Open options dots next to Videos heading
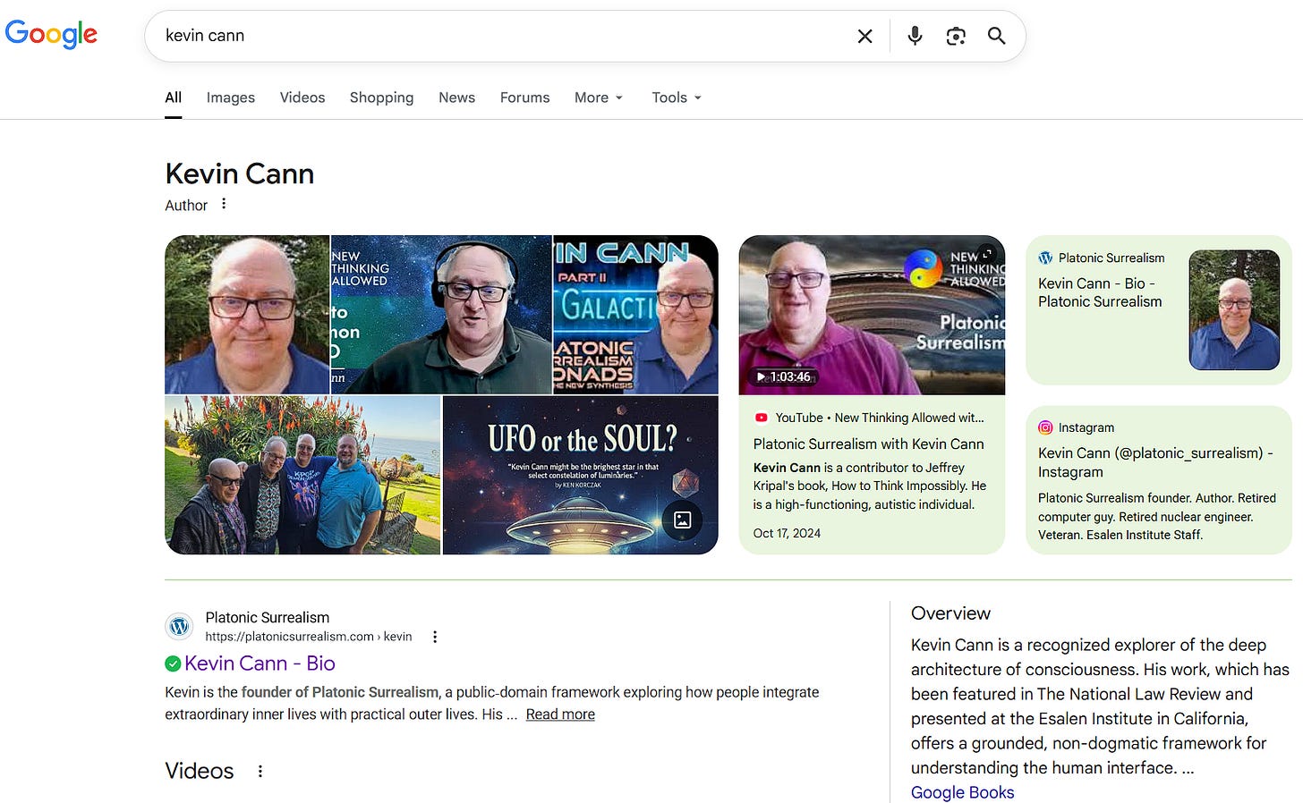This screenshot has height=803, width=1303. [x=260, y=771]
